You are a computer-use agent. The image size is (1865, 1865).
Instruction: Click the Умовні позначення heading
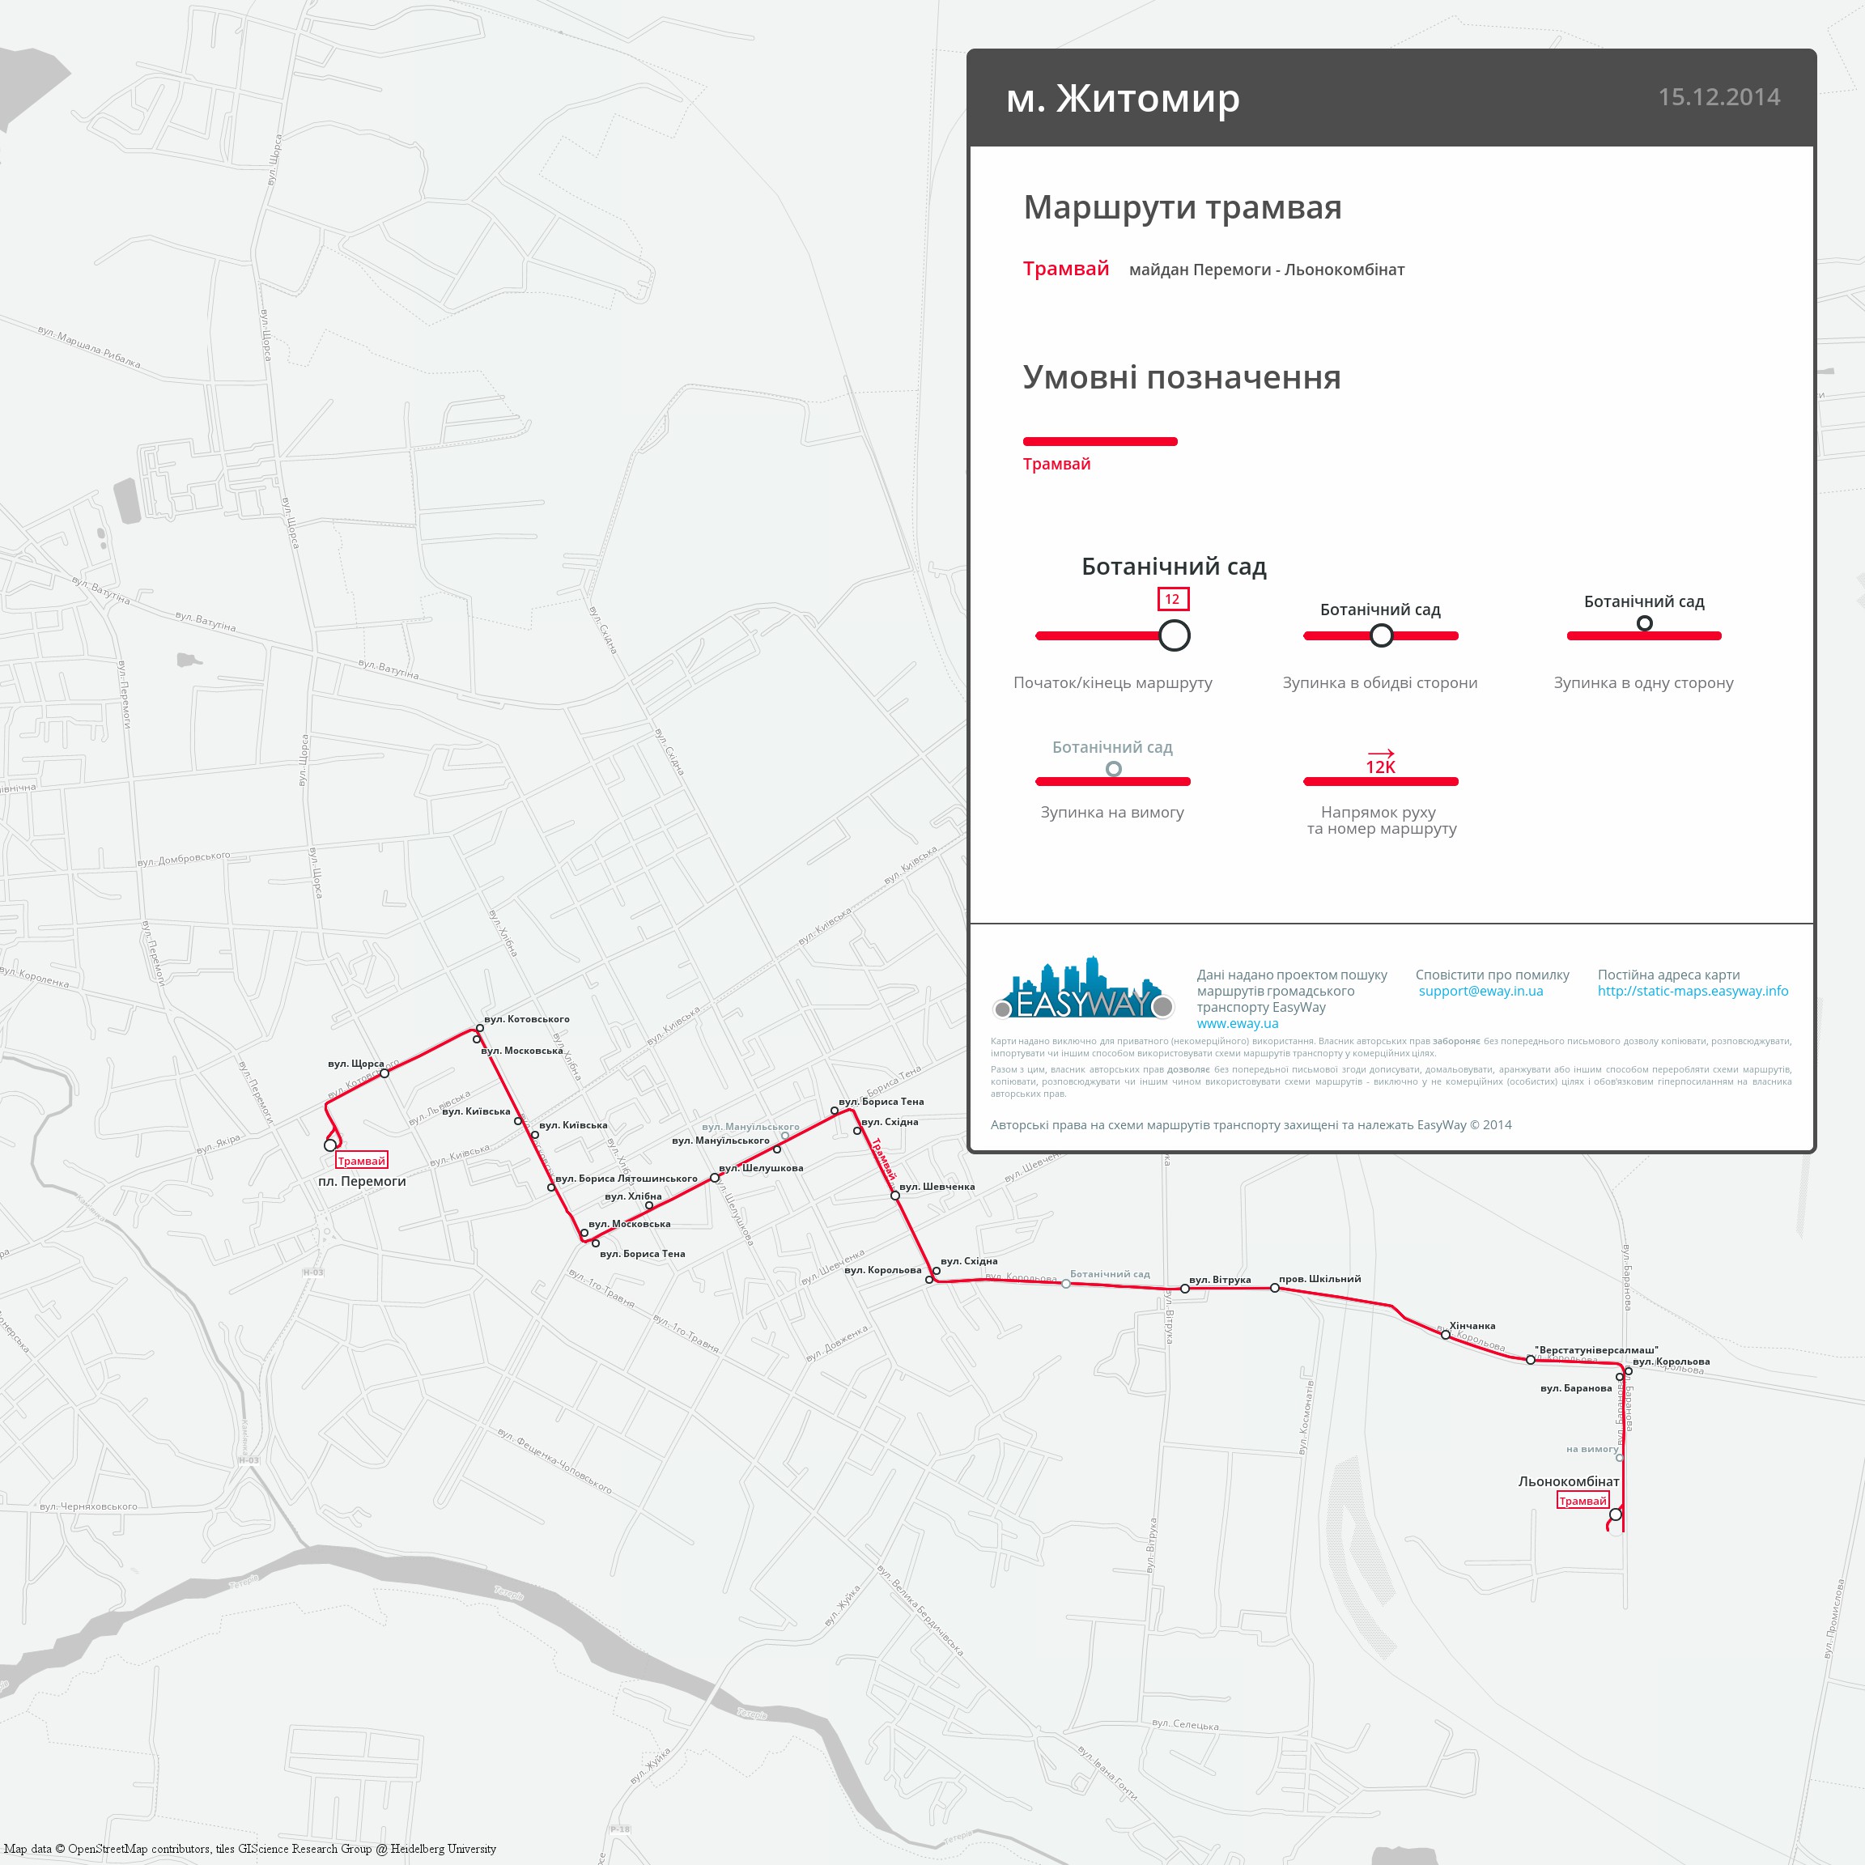click(1182, 376)
